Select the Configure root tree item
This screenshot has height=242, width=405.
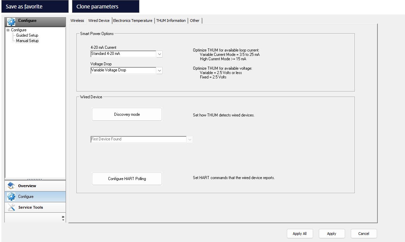[x=19, y=30]
